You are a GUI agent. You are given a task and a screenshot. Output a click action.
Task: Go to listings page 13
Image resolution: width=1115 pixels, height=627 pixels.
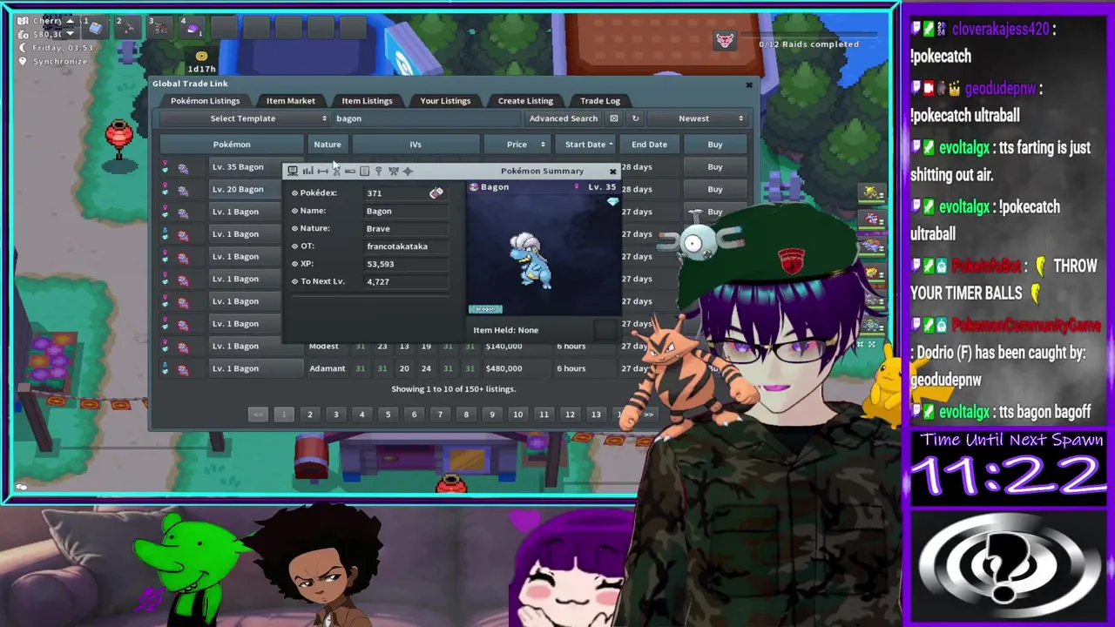[x=596, y=415]
